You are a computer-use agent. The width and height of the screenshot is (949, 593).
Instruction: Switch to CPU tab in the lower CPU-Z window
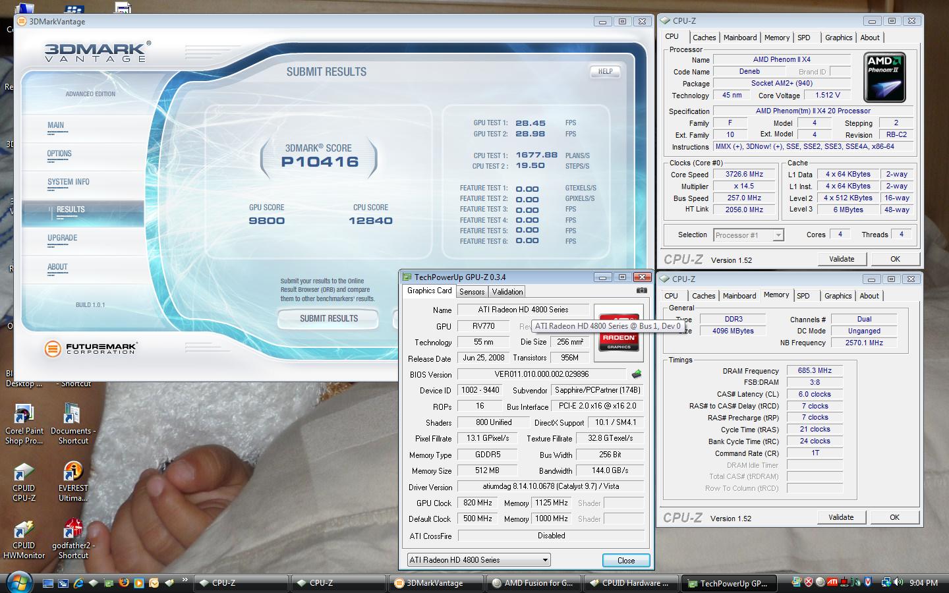[671, 296]
